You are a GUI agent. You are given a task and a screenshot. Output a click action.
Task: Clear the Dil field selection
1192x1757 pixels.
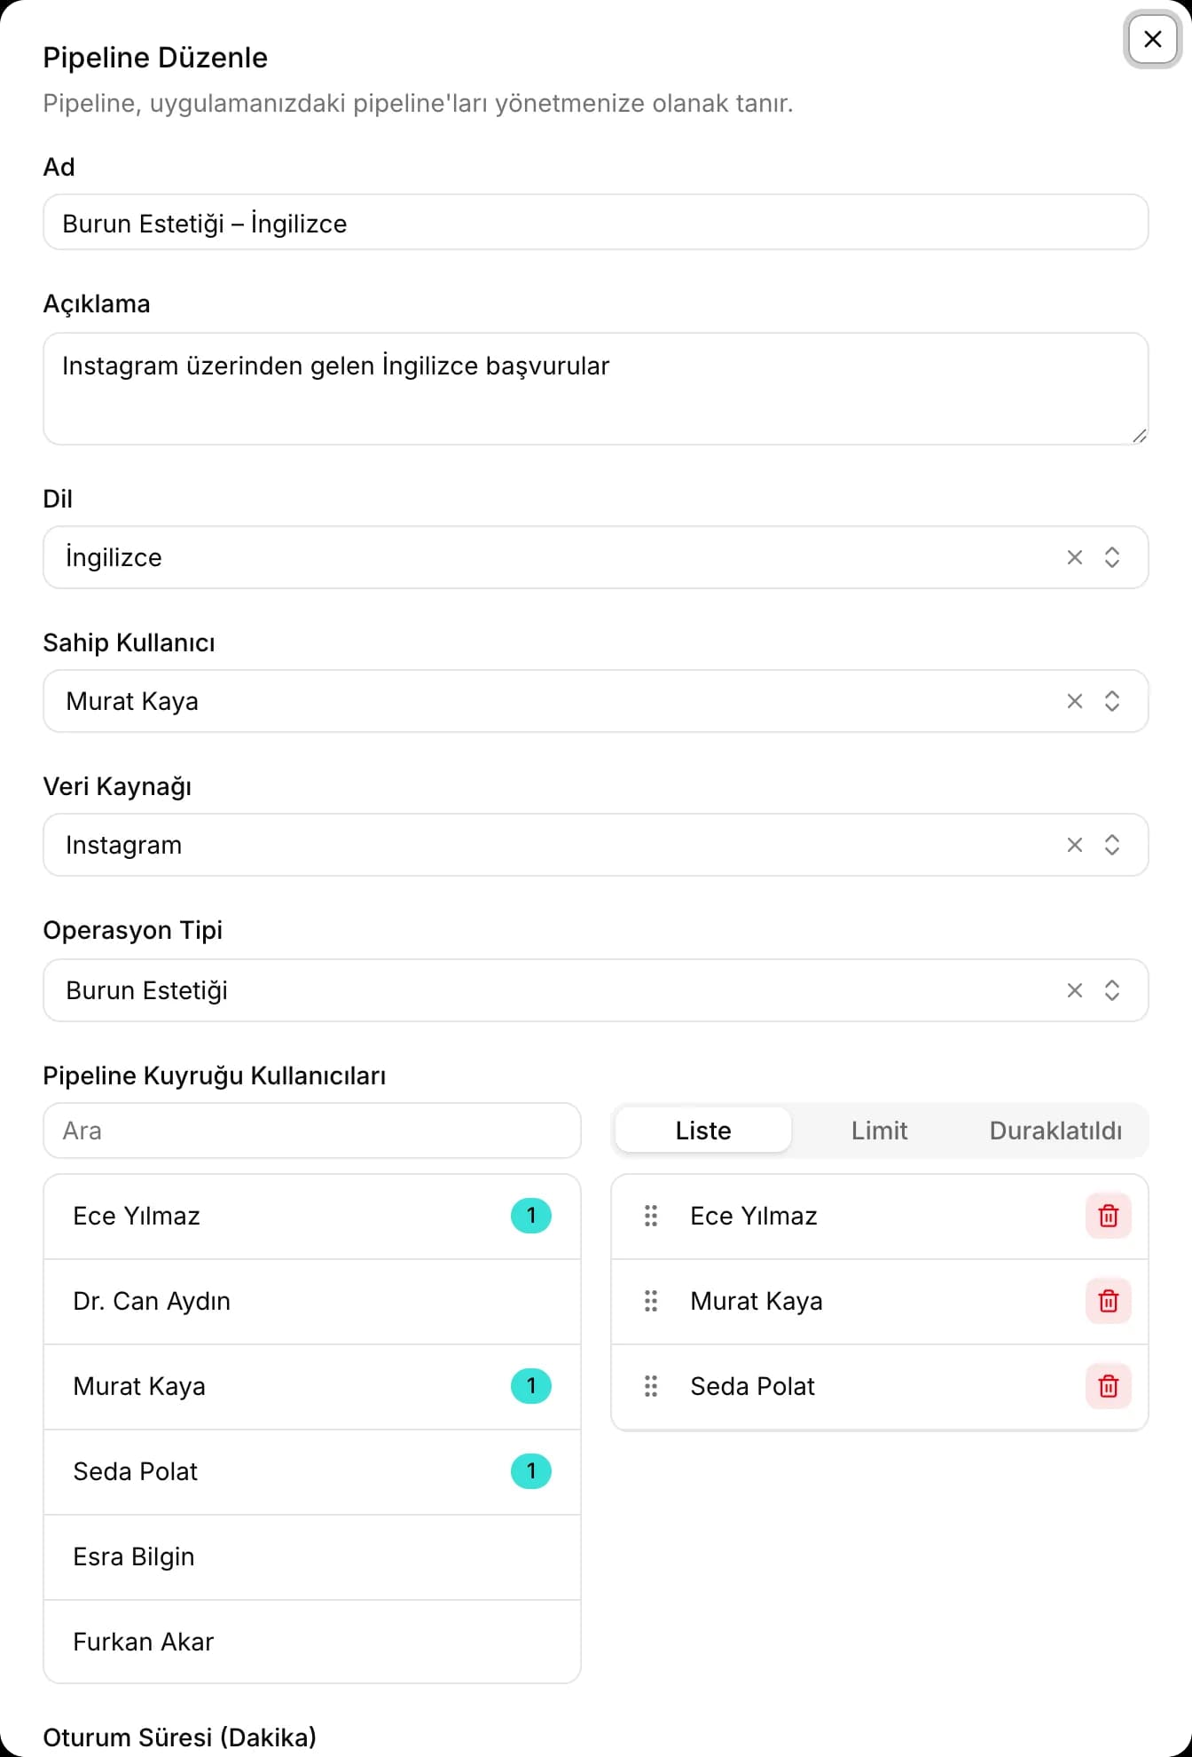pos(1075,557)
